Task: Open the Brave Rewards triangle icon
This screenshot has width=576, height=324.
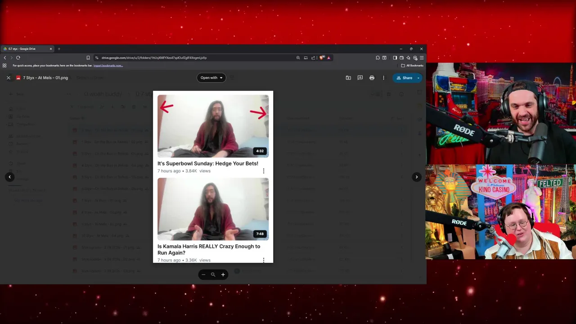Action: click(328, 58)
